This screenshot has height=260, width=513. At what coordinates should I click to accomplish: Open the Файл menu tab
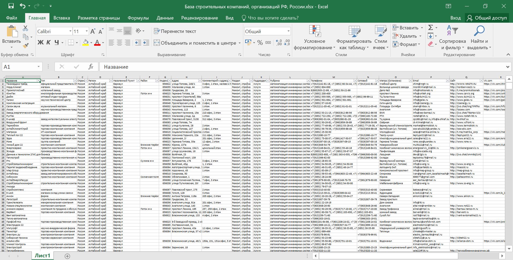pyautogui.click(x=11, y=18)
